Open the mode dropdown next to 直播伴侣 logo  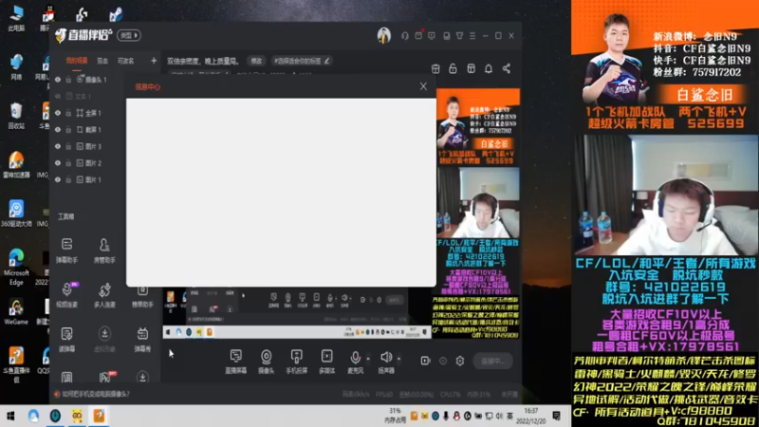click(x=129, y=35)
